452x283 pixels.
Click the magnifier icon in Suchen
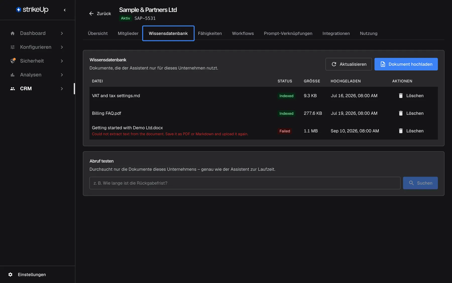point(411,183)
